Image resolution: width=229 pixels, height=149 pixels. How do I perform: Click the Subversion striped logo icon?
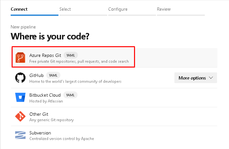click(x=20, y=135)
